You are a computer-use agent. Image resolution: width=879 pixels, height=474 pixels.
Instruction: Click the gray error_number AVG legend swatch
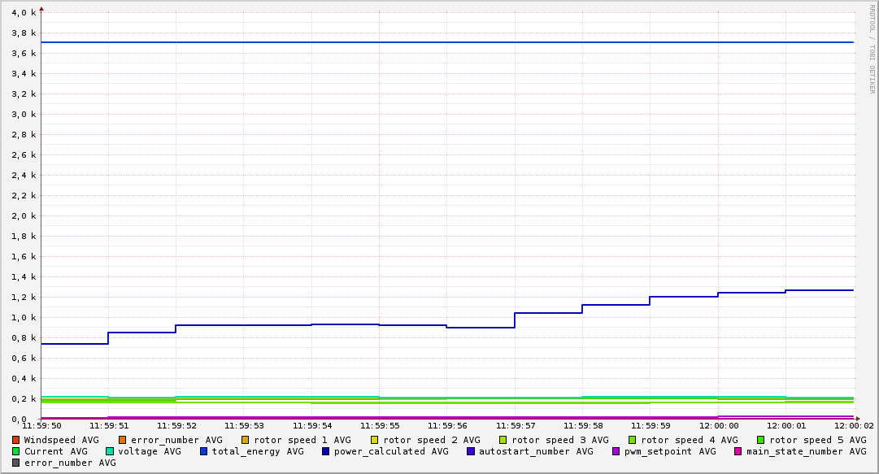[15, 463]
